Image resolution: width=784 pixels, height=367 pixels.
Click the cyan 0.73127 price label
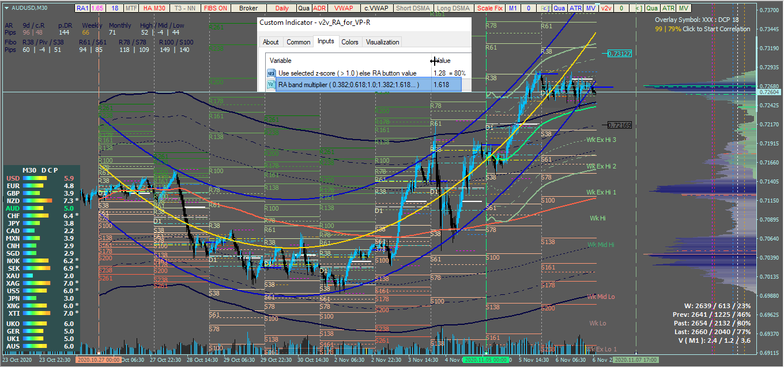[620, 54]
